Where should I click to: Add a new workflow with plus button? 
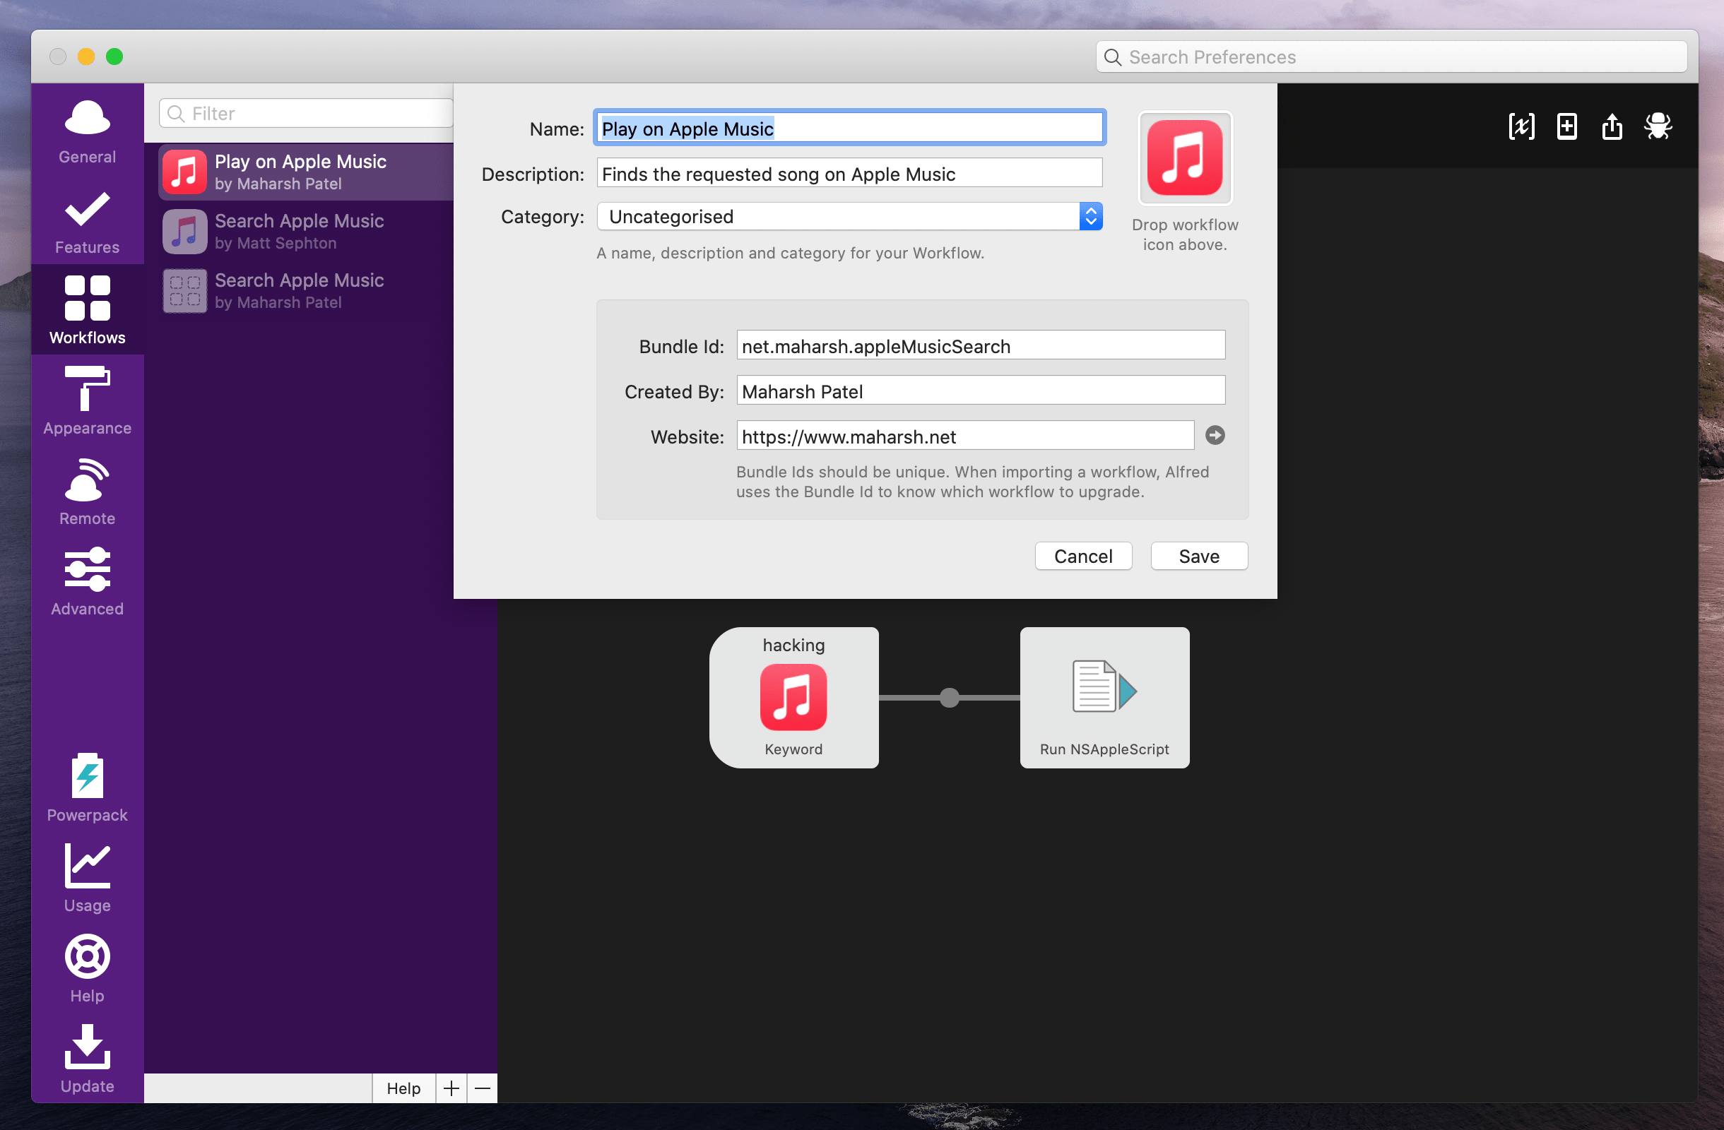(451, 1088)
